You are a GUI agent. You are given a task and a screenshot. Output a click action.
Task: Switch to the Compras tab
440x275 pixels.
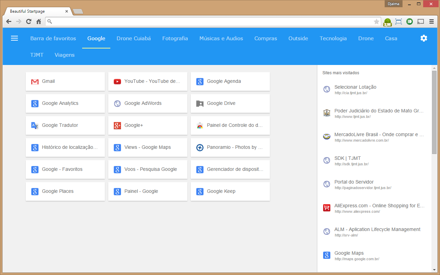coord(266,38)
